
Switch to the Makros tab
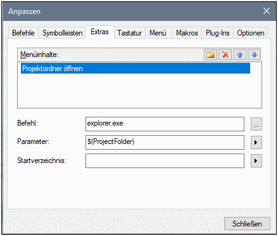tap(187, 33)
